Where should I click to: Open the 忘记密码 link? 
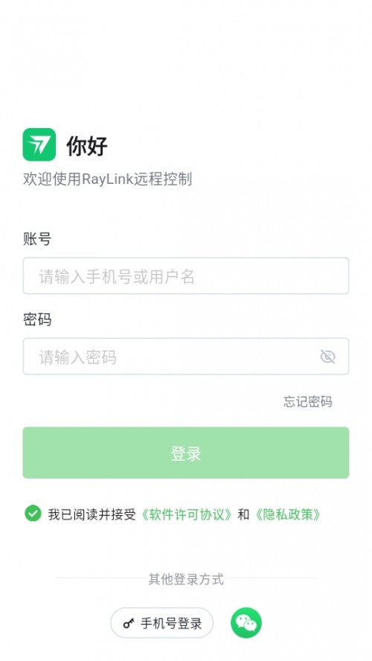click(308, 401)
